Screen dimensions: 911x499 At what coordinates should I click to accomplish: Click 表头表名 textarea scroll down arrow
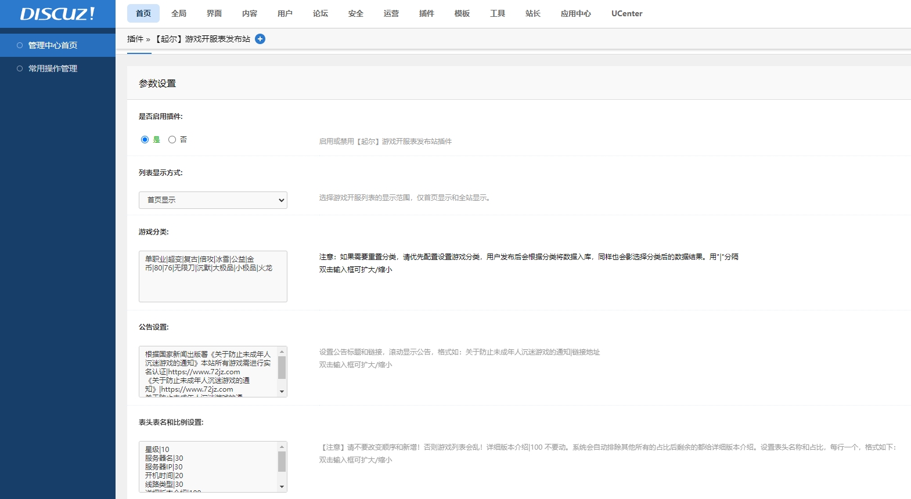[x=282, y=487]
